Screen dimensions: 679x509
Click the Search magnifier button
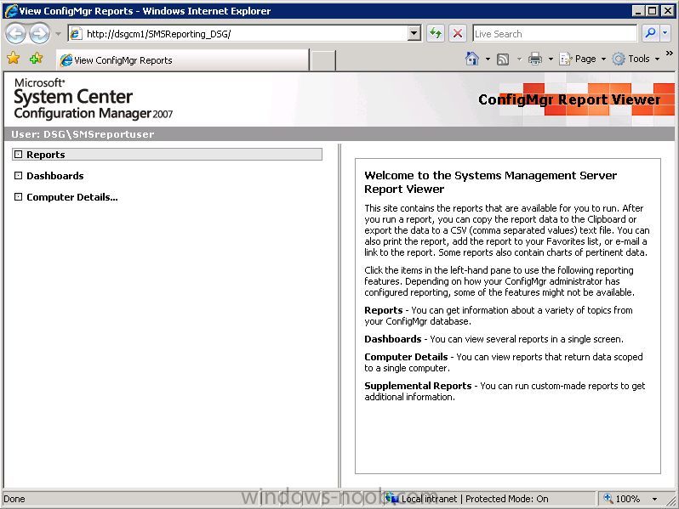(x=649, y=33)
